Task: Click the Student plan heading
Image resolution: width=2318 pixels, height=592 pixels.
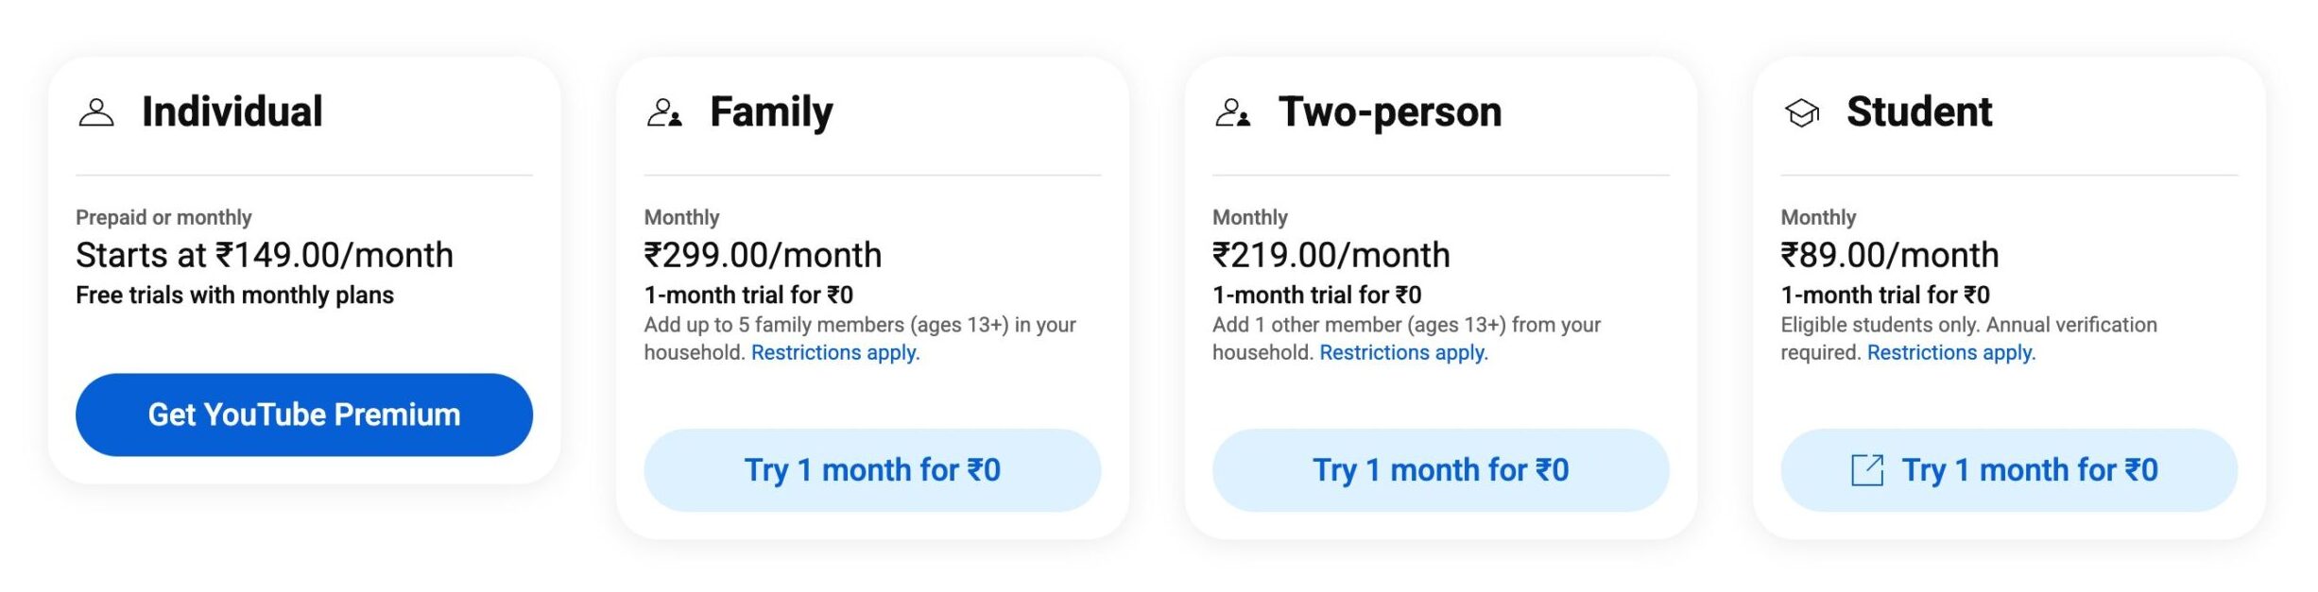Action: [x=1918, y=112]
